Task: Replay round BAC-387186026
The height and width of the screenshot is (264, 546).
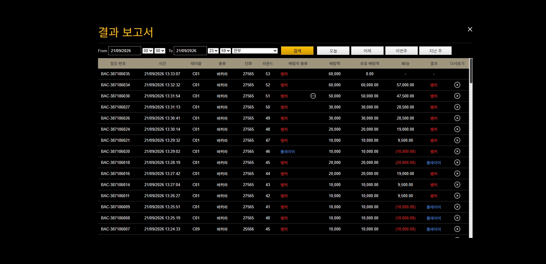Action: click(457, 118)
